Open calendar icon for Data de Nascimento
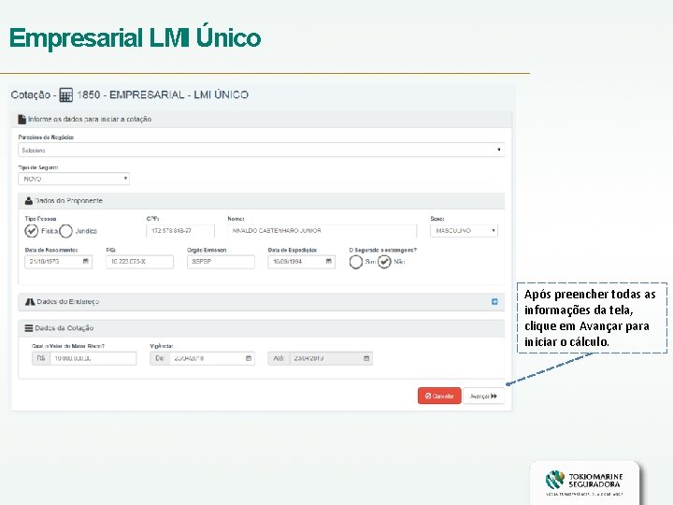 coord(85,261)
